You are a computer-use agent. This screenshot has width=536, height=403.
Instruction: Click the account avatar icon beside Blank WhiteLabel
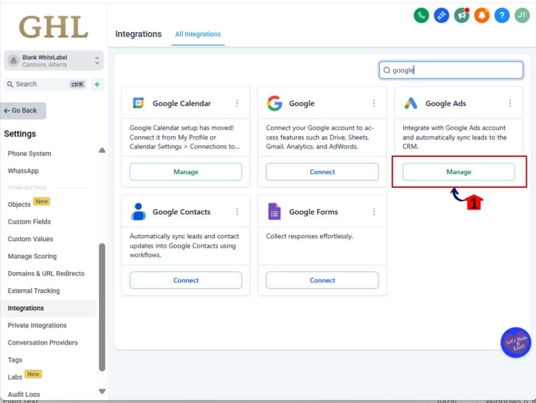click(13, 61)
